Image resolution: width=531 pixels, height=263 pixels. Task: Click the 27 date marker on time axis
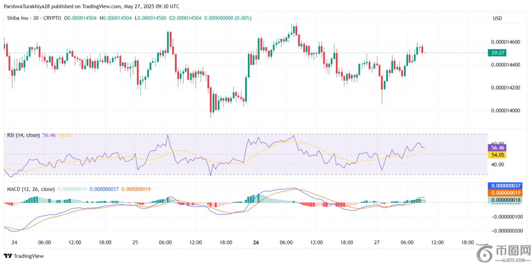[377, 242]
